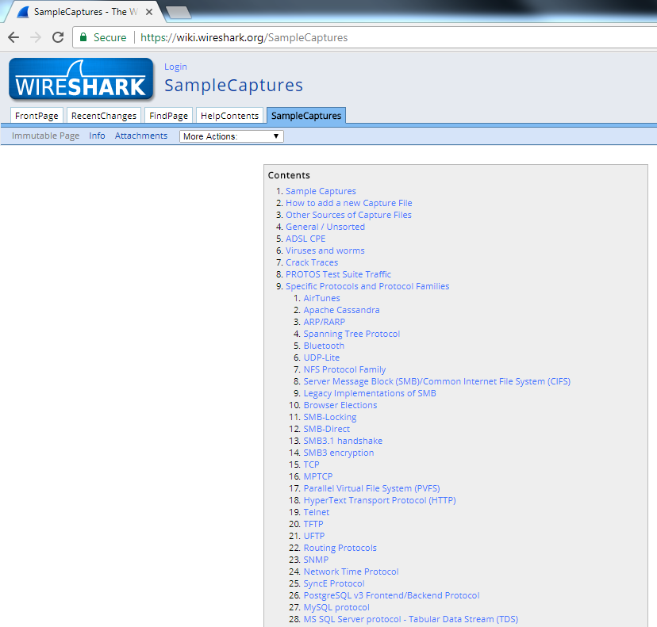657x627 pixels.
Task: Open Specific Protocols and Protocol Families
Action: (367, 286)
